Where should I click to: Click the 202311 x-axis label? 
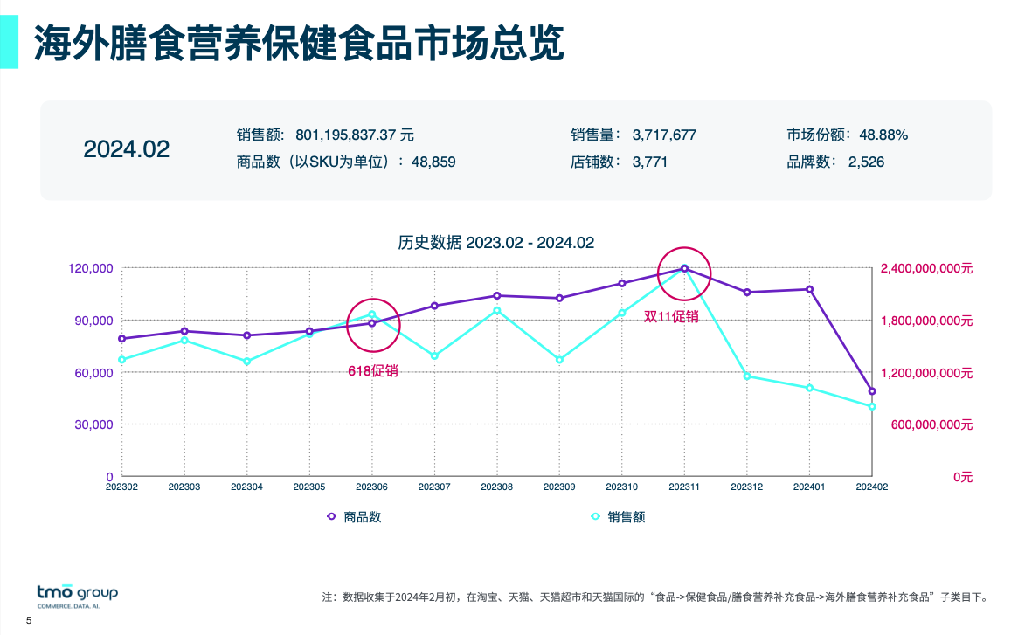coord(684,487)
